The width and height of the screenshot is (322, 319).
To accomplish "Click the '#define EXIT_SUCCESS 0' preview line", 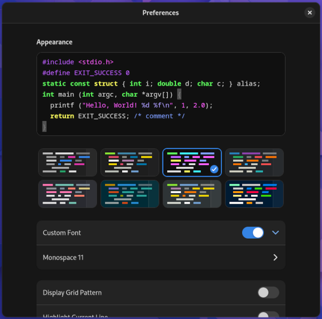I will 86,73.
